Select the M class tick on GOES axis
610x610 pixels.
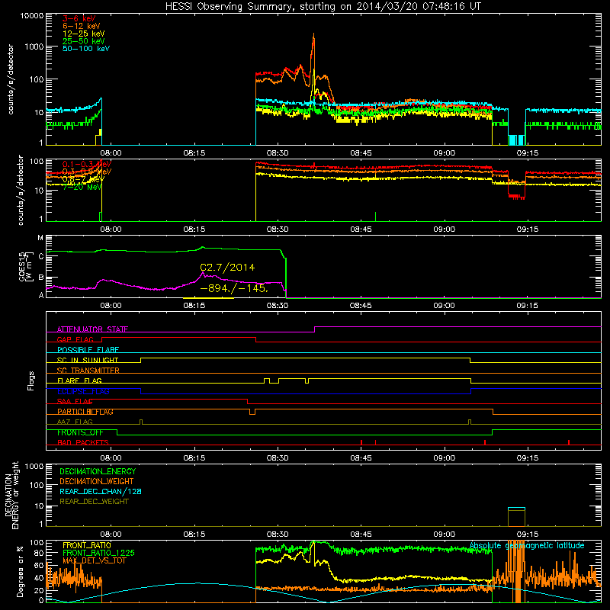[40, 238]
